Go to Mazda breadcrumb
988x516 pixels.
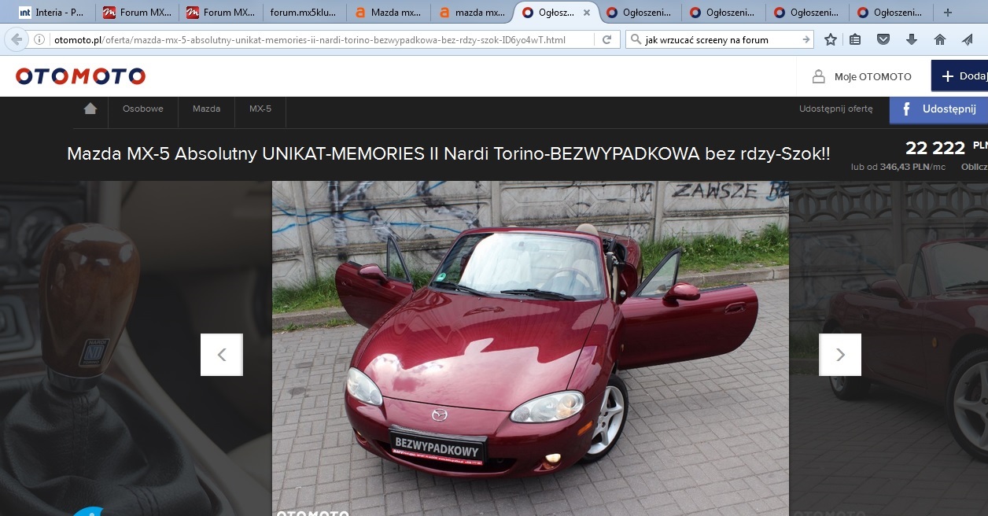pyautogui.click(x=206, y=109)
